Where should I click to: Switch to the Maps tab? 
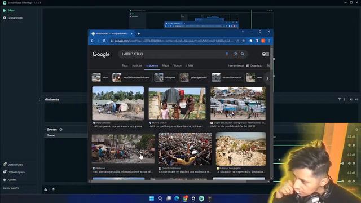165,65
